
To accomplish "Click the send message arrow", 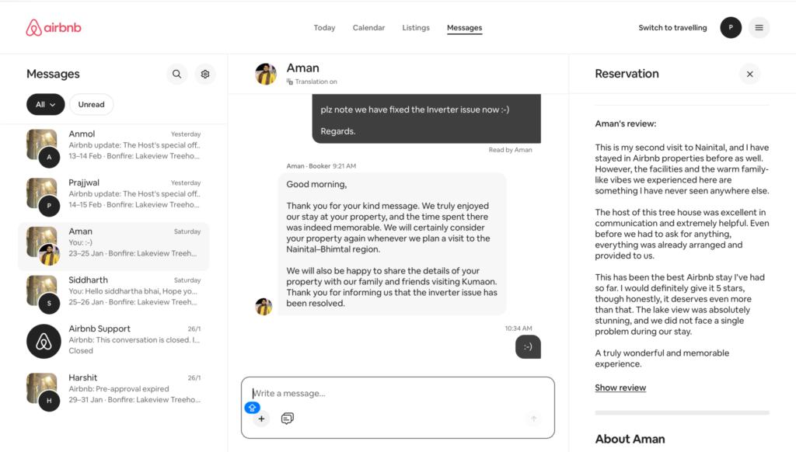I will point(533,419).
